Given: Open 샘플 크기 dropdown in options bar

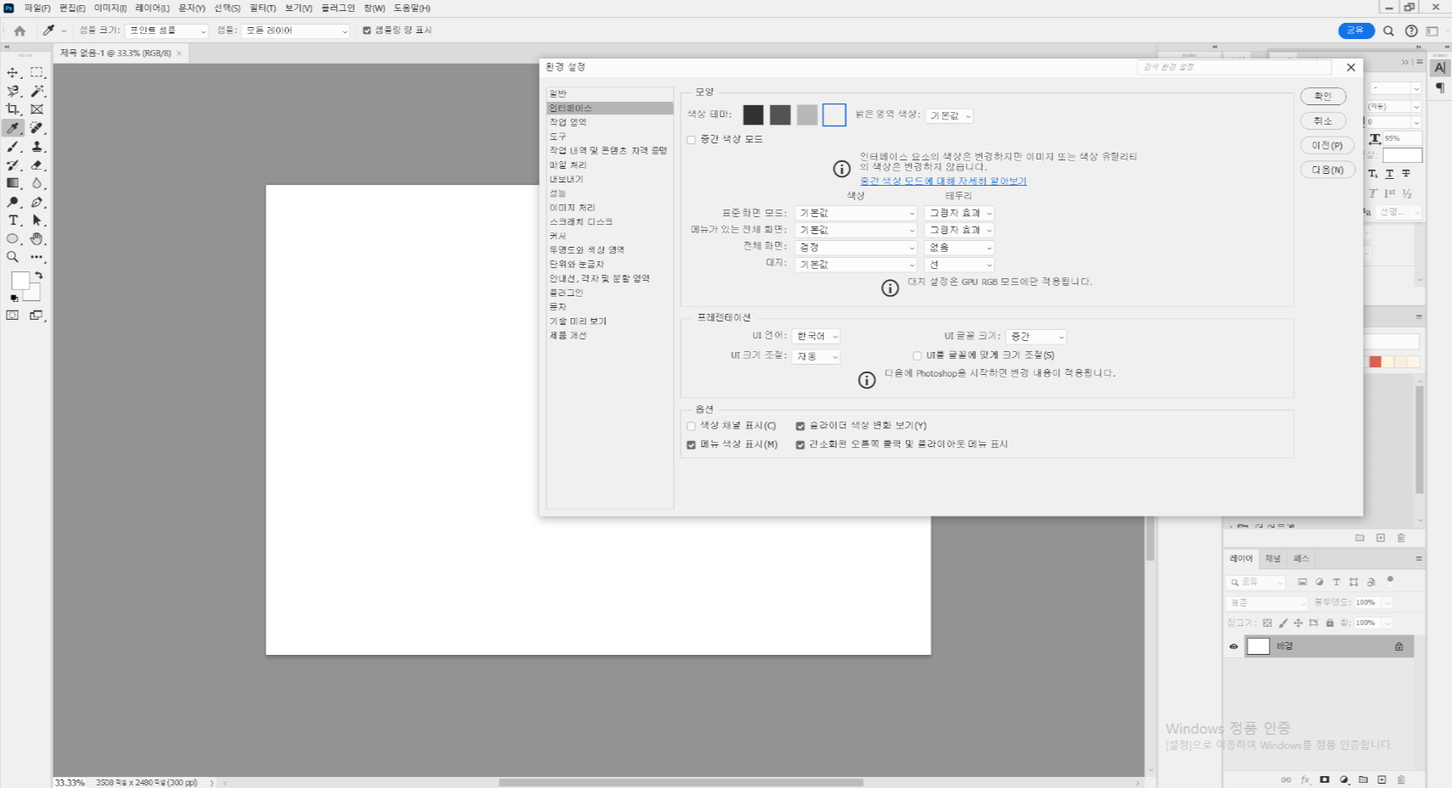Looking at the screenshot, I should [x=166, y=31].
